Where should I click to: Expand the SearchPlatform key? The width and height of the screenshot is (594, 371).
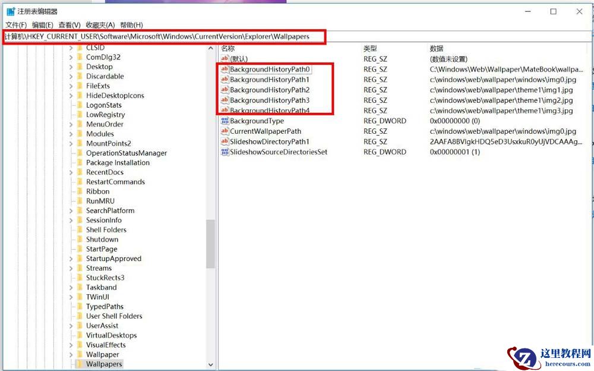[x=71, y=210]
